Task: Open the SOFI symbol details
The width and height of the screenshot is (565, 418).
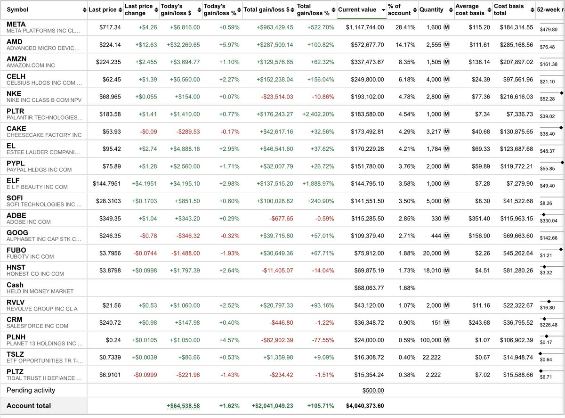Action: [15, 197]
